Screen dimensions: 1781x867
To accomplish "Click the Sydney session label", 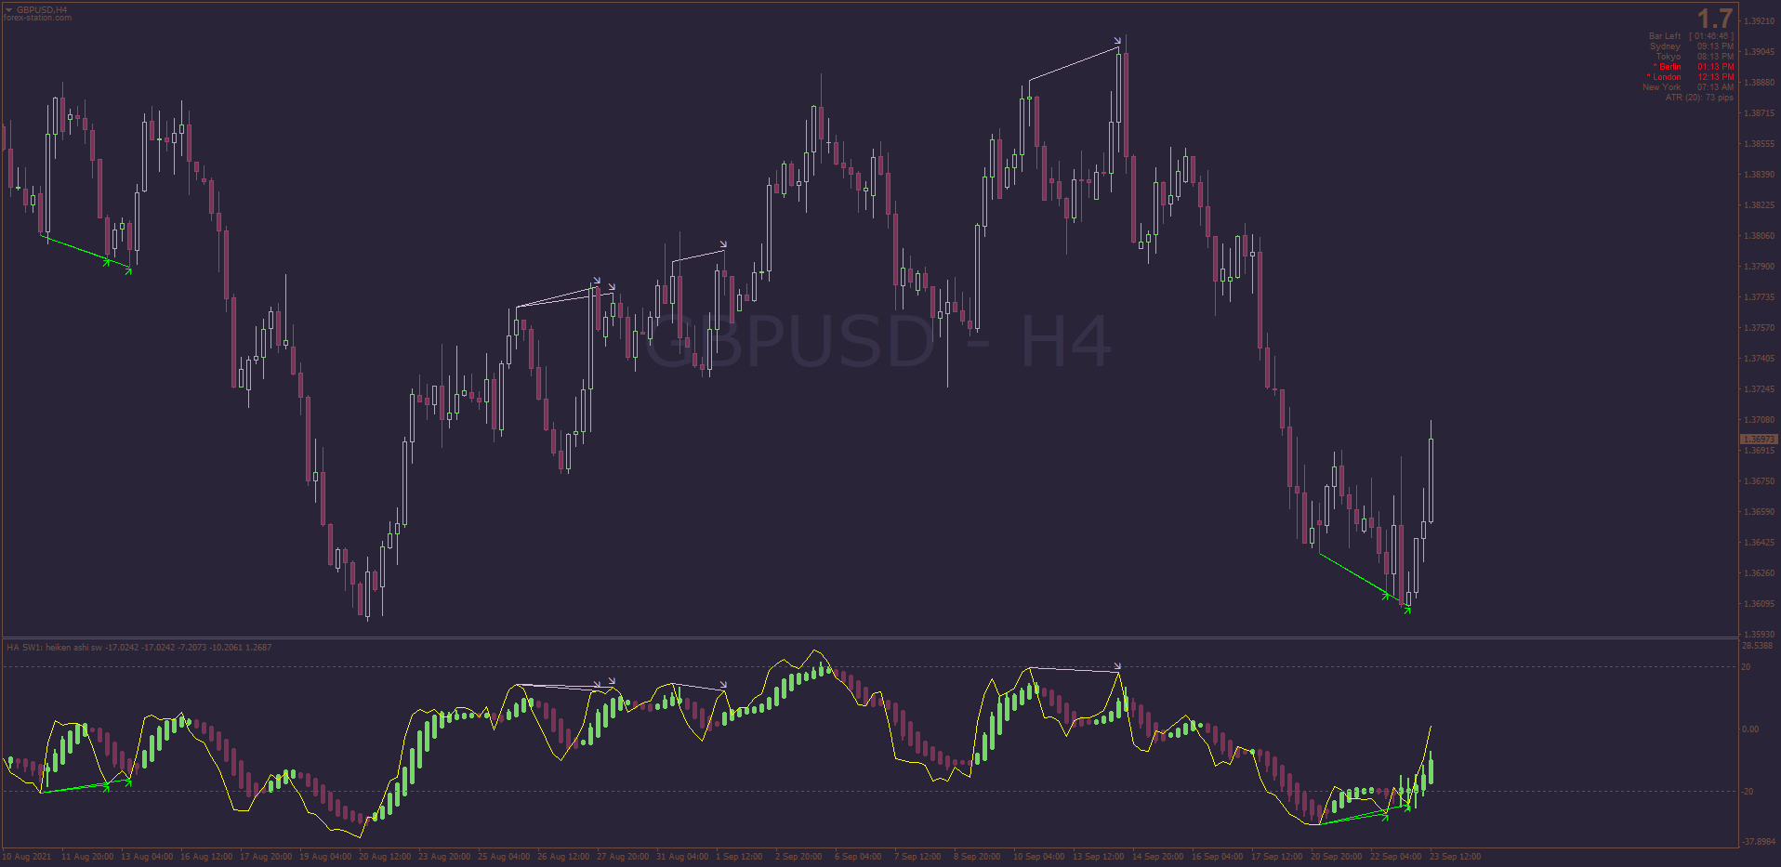I will click(x=1665, y=46).
